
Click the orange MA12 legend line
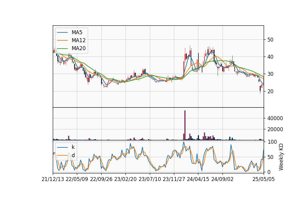pyautogui.click(x=62, y=40)
